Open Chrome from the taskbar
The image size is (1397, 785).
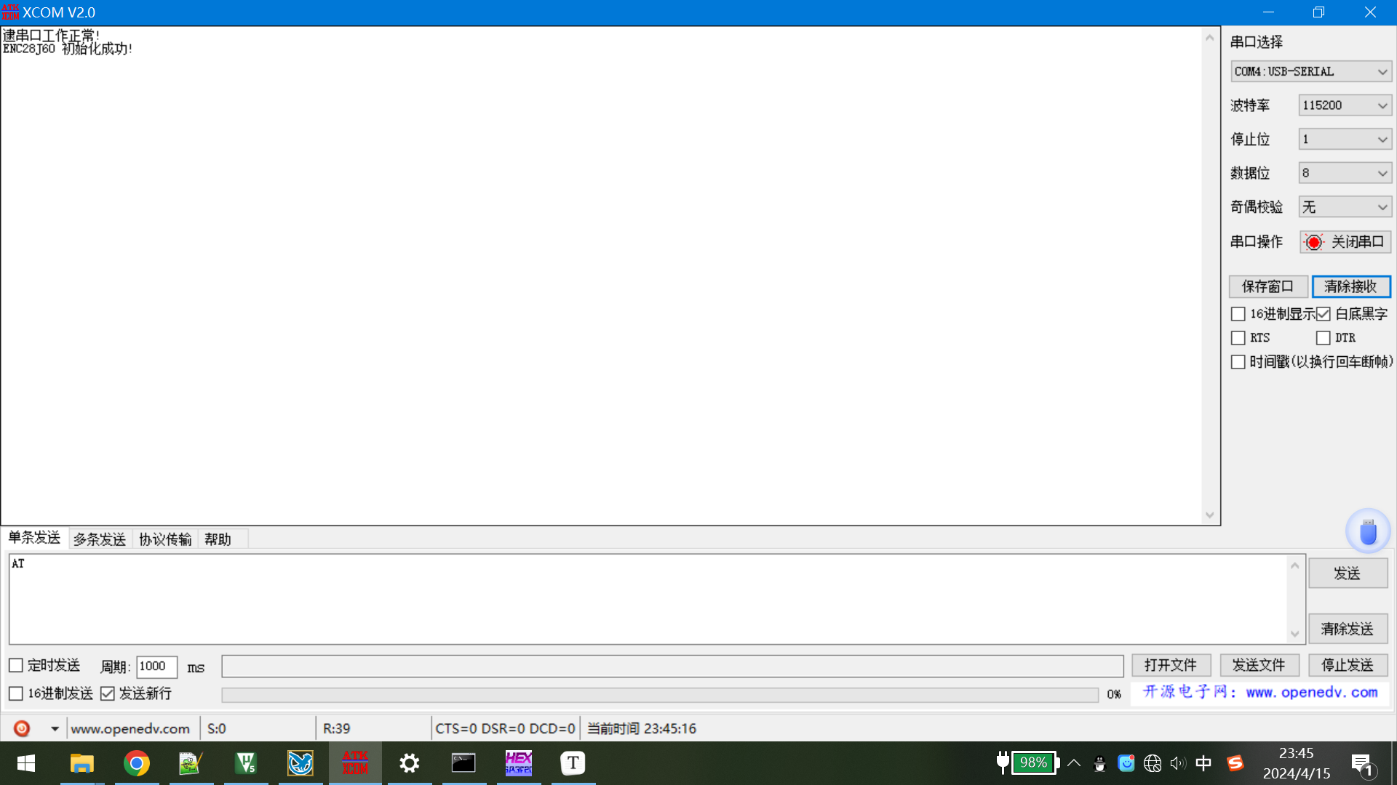[136, 763]
